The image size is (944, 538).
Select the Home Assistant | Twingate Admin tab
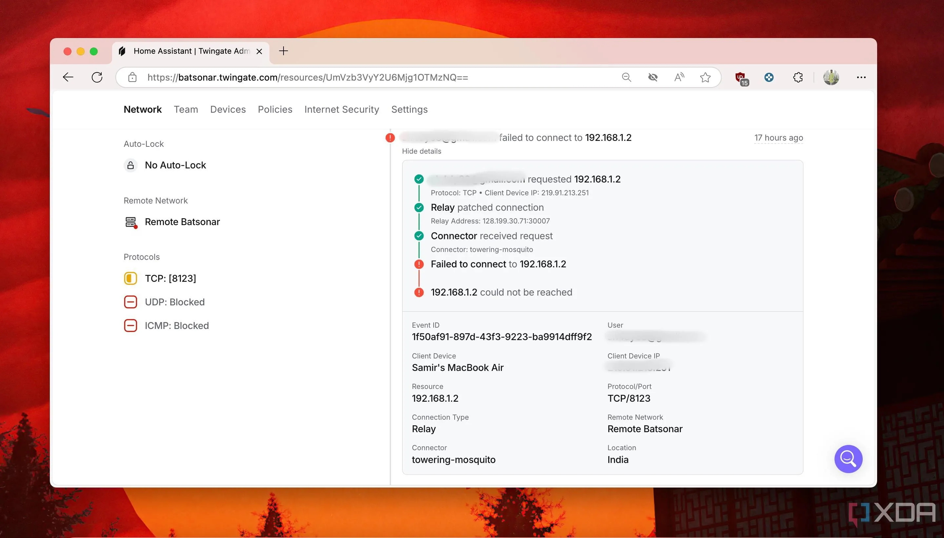tap(190, 51)
